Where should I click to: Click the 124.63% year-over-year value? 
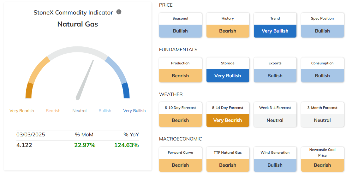point(127,145)
